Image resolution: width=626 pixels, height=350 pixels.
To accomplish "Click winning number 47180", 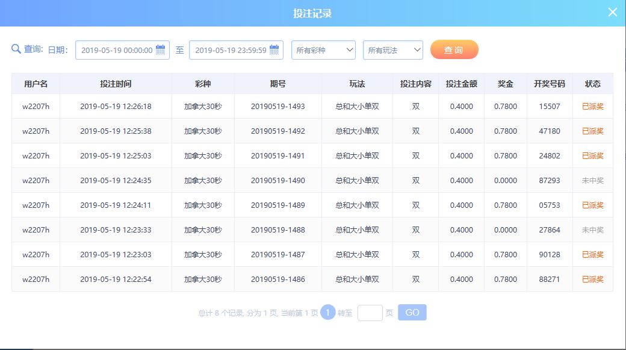I will tap(550, 131).
